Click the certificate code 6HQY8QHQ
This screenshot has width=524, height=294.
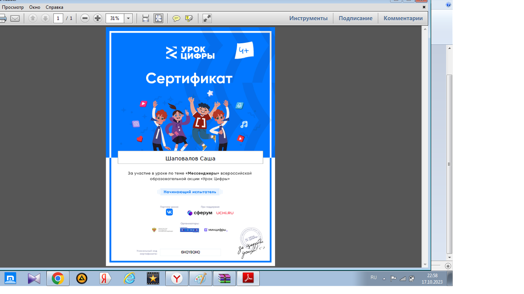pos(191,252)
